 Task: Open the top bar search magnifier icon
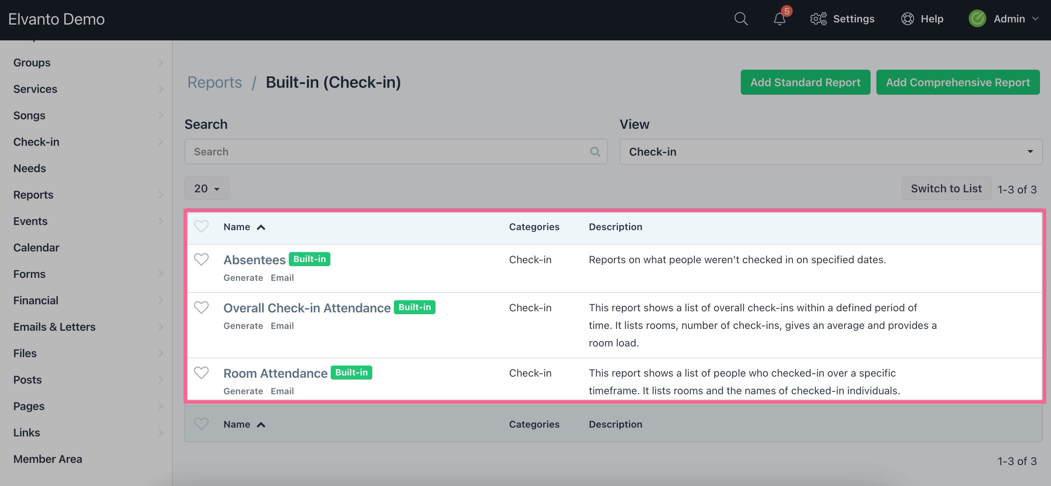click(740, 19)
